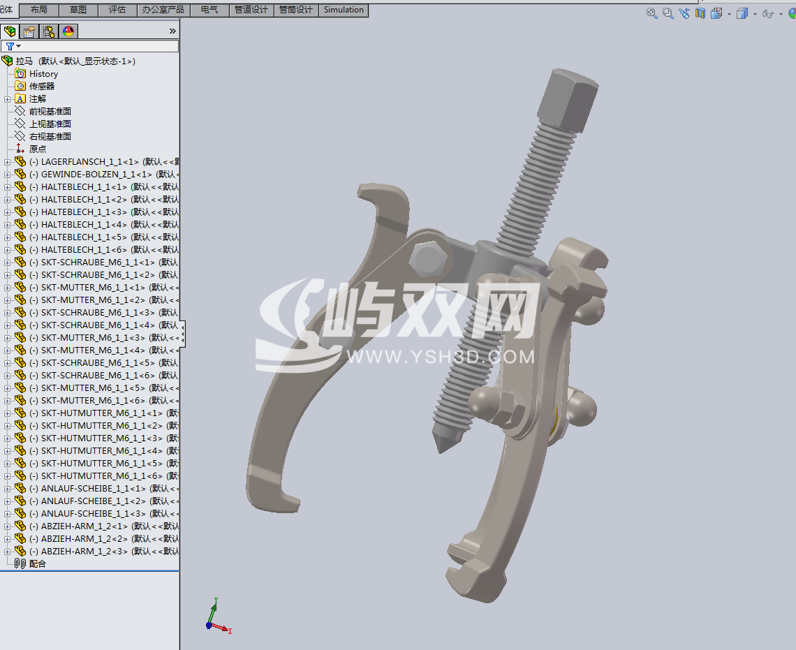Click the Hide/Show Items glasses icon

(767, 14)
